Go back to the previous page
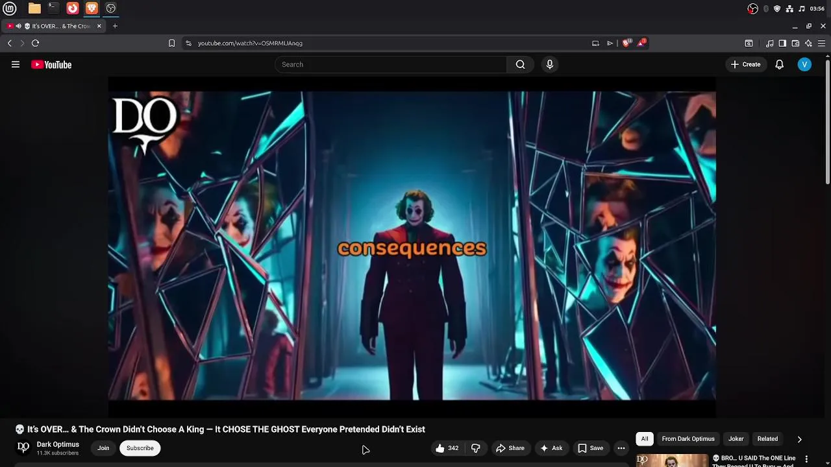The image size is (831, 467). 10,43
